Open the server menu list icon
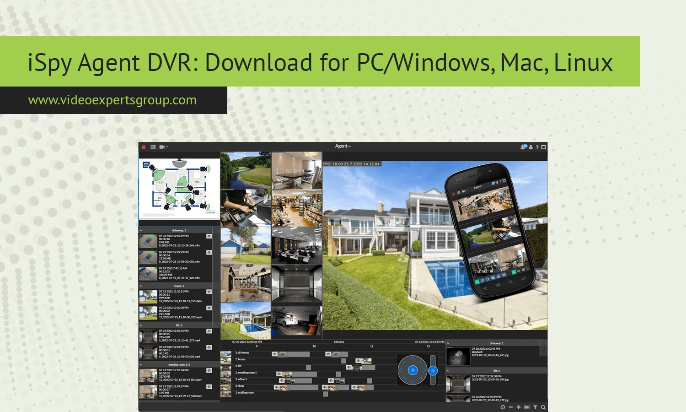686x412 pixels. point(153,147)
